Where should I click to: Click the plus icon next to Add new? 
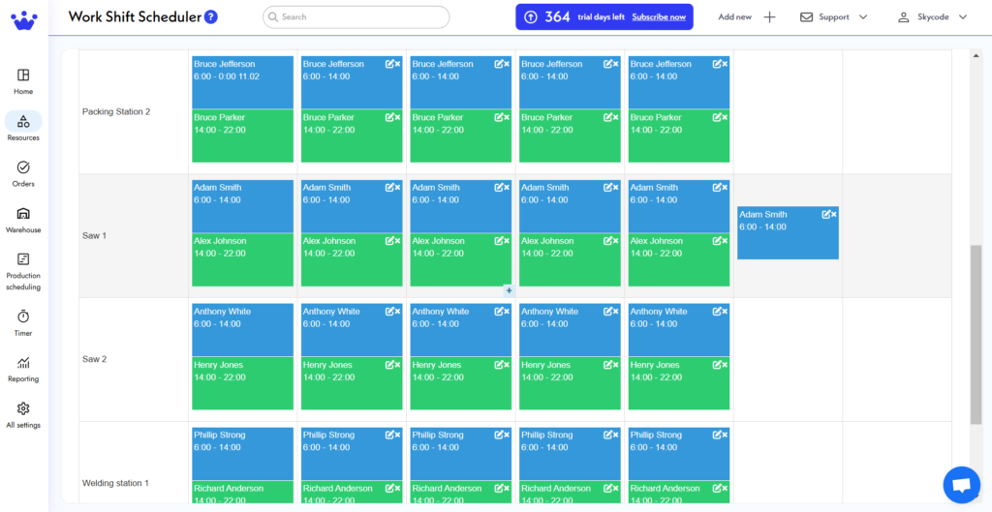click(769, 17)
